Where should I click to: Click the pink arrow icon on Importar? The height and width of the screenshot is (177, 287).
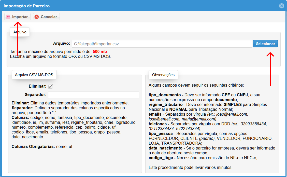pyautogui.click(x=8, y=17)
